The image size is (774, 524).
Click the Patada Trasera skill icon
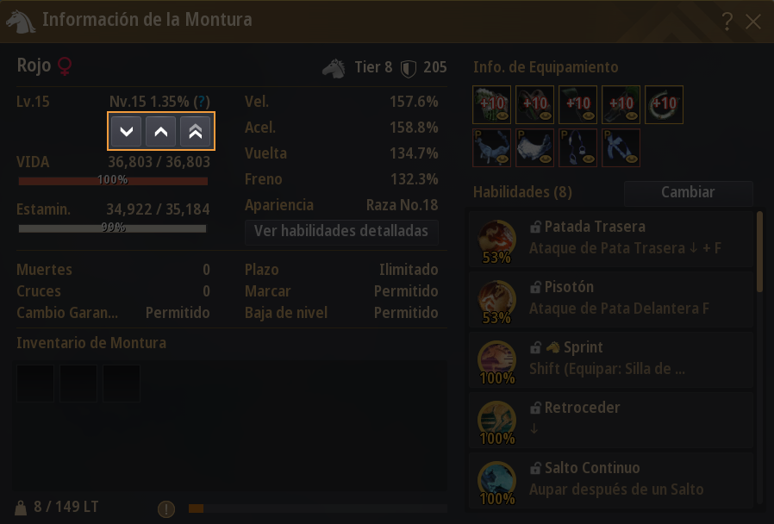click(496, 240)
